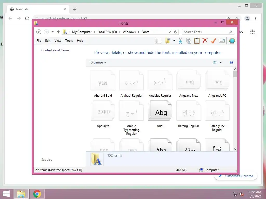Viewport: 266px width, 199px height.
Task: Click the Windows Start button
Action: pyautogui.click(x=6, y=194)
